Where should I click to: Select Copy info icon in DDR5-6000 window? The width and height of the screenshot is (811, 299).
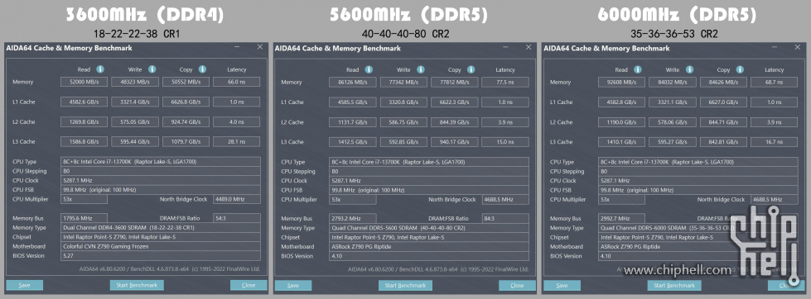[x=740, y=69]
